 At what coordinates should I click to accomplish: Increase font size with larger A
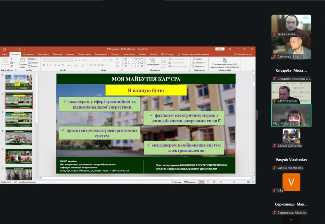(76, 60)
